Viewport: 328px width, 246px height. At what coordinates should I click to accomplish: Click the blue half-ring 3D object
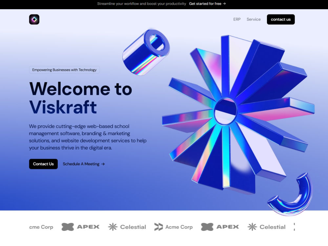(290, 194)
